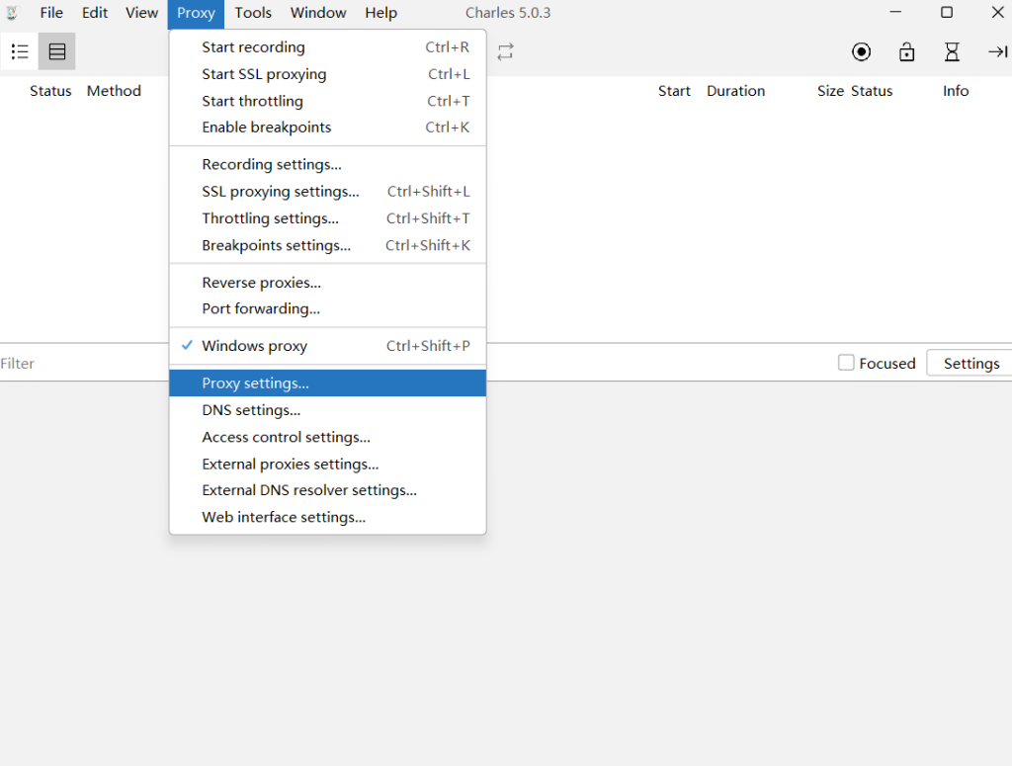This screenshot has width=1012, height=766.
Task: Choose Enable breakpoints from the Proxy menu
Action: pos(267,128)
